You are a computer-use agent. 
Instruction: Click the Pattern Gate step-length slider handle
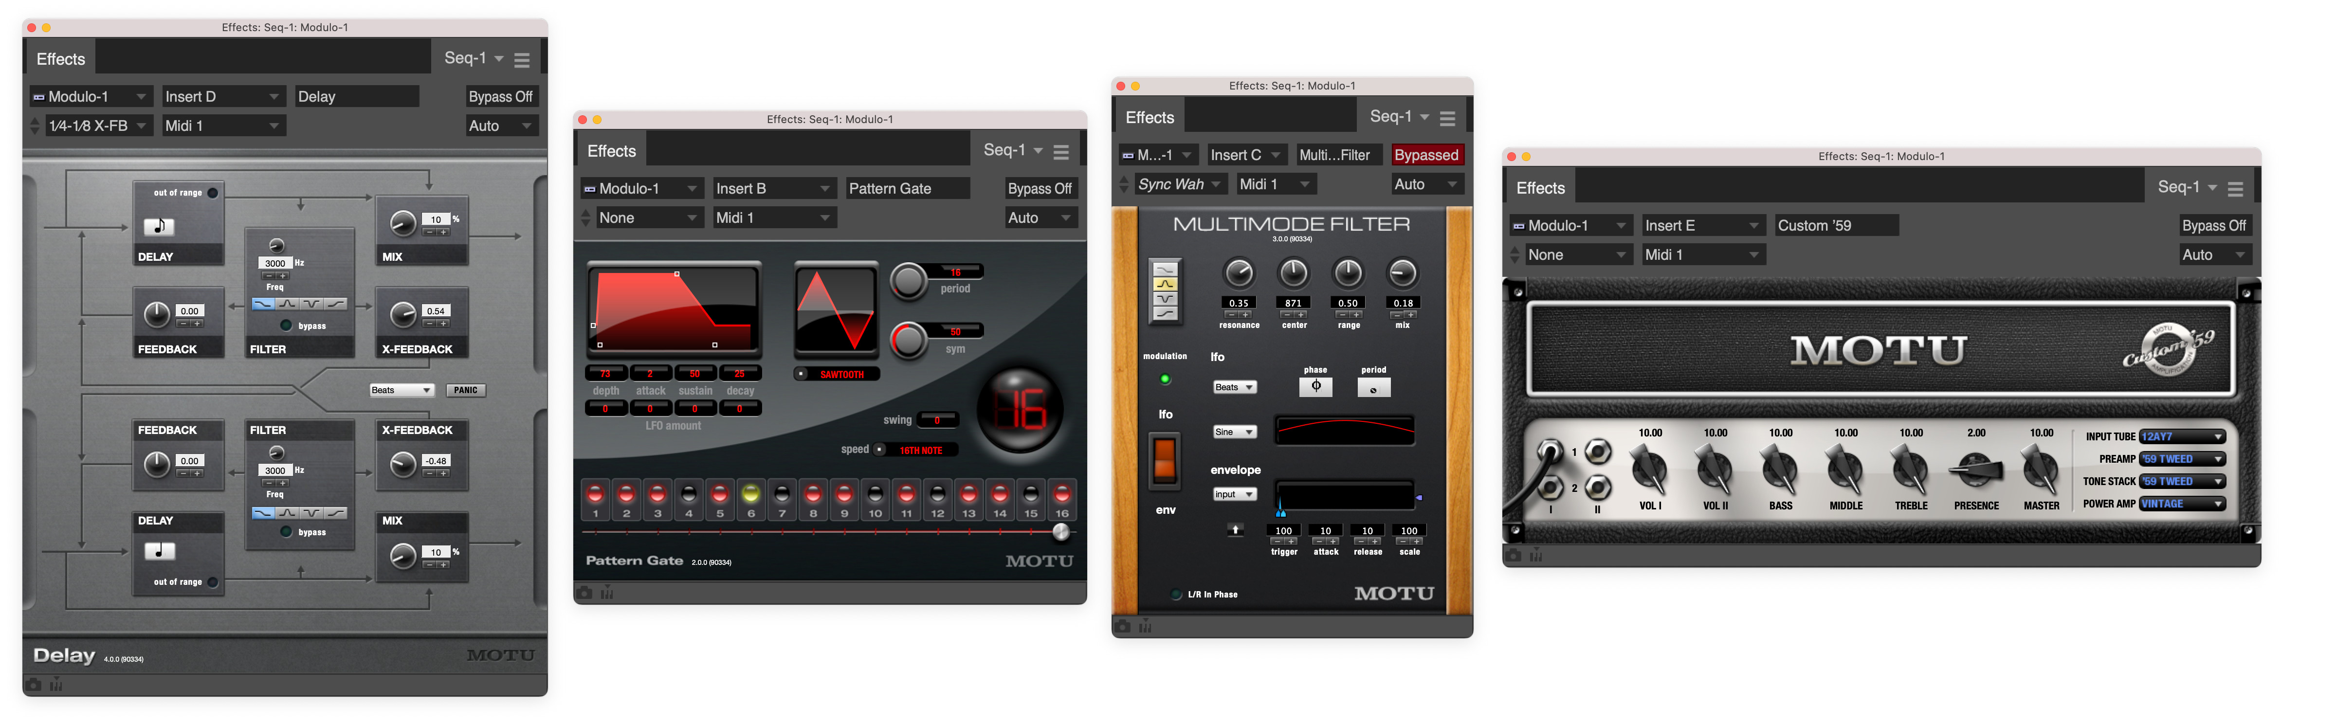(x=1061, y=532)
